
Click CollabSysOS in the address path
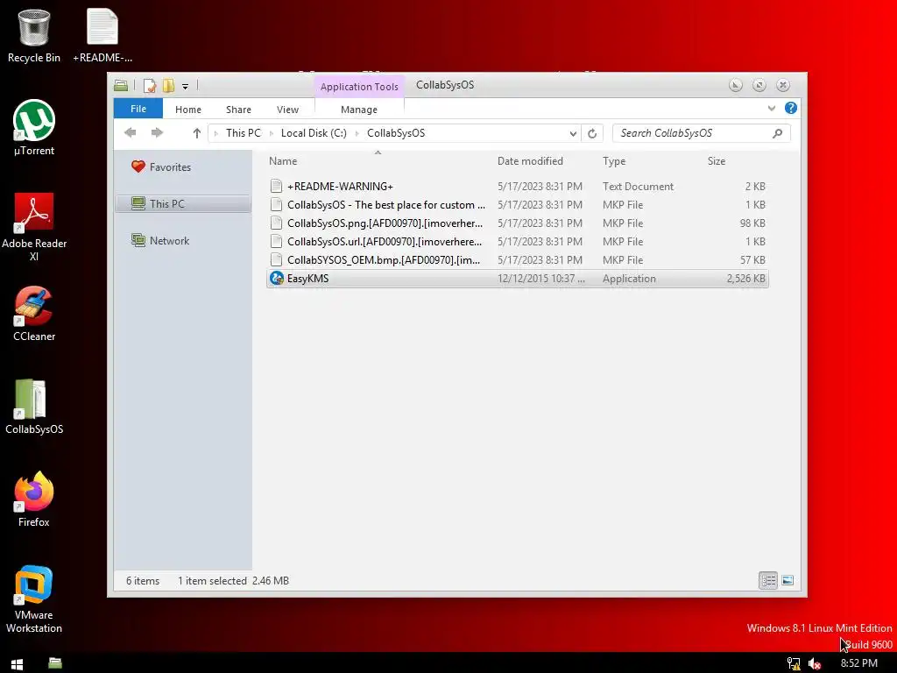coord(396,133)
